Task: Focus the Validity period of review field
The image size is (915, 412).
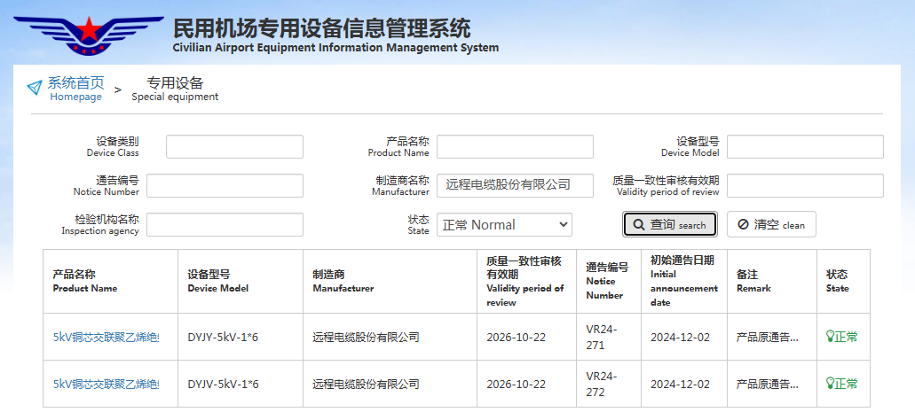Action: pos(805,185)
